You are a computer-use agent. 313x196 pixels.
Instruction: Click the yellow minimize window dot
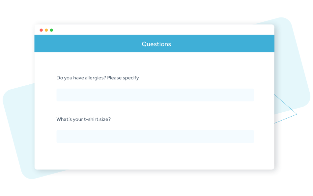46,30
